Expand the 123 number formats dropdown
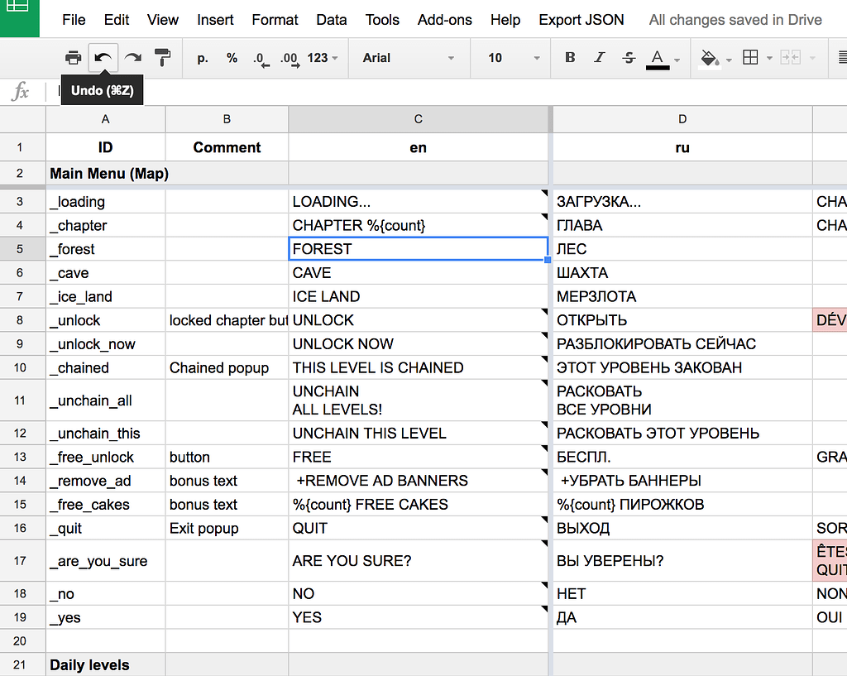This screenshot has width=847, height=676. 323,58
